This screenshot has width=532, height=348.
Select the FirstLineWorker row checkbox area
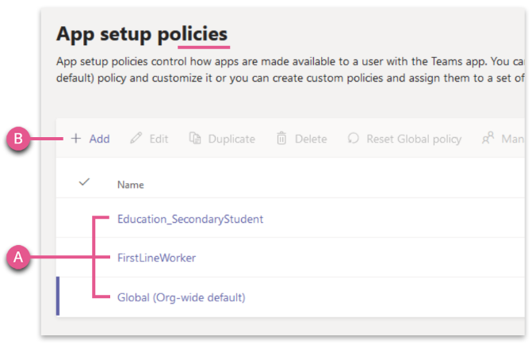84,258
